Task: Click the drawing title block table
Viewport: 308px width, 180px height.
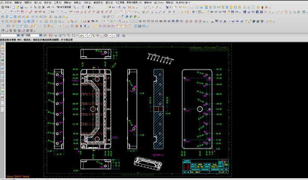Action: [206, 166]
